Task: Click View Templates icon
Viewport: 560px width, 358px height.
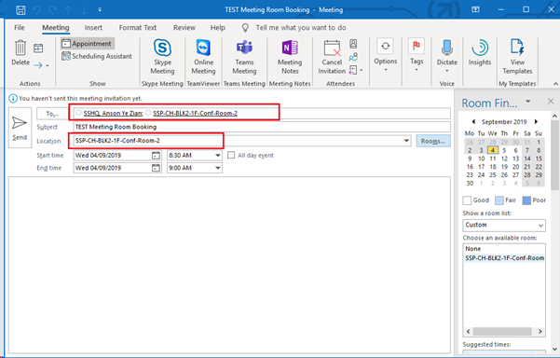Action: click(517, 57)
